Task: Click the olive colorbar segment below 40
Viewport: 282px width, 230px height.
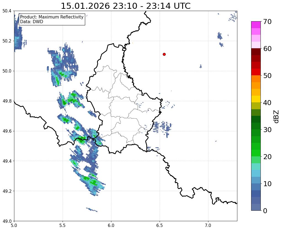Action: click(x=256, y=106)
